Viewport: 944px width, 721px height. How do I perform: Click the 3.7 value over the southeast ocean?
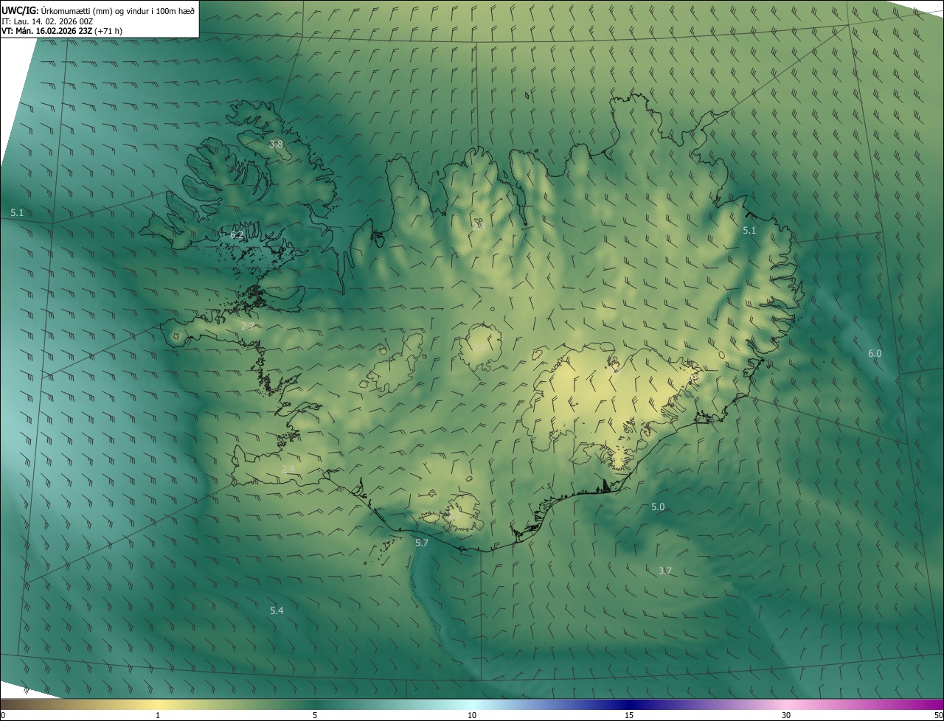pos(665,571)
